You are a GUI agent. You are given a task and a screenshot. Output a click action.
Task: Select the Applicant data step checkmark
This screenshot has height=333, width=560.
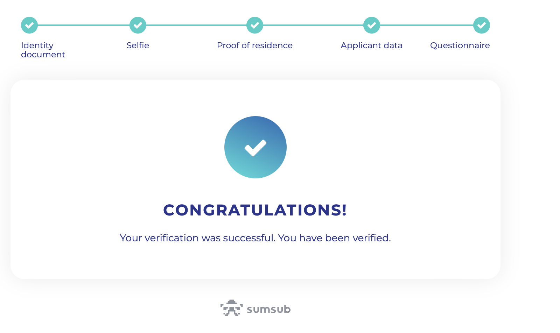pyautogui.click(x=372, y=25)
